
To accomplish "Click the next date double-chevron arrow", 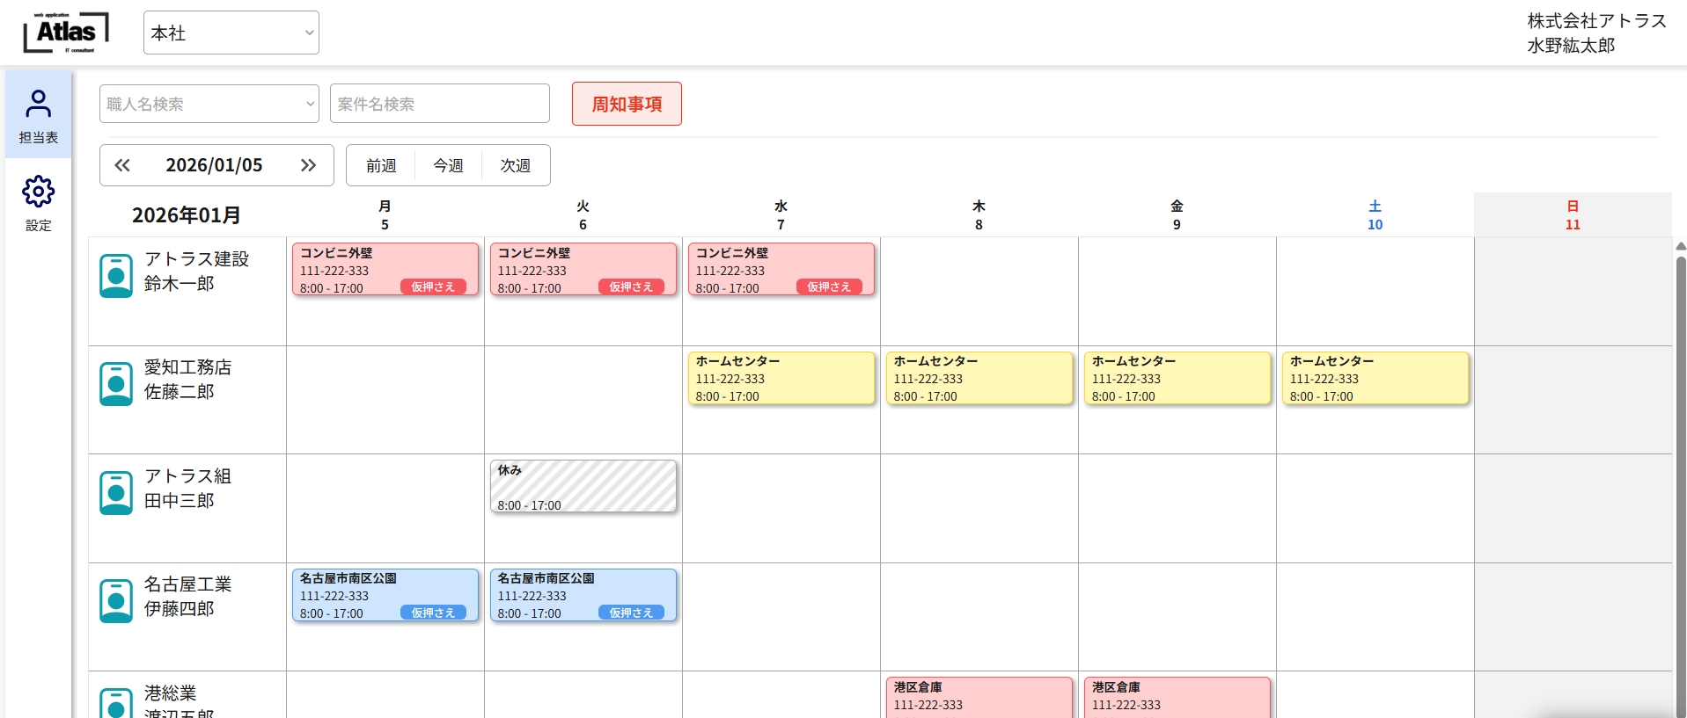I will click(308, 165).
